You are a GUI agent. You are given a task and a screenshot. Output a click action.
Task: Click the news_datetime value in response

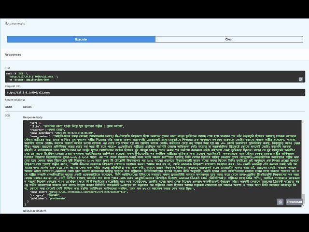[74, 133]
